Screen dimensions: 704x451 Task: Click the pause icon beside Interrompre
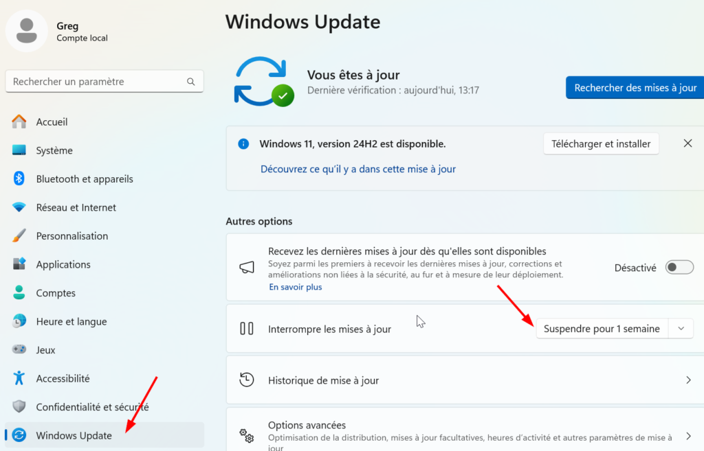[x=247, y=329]
